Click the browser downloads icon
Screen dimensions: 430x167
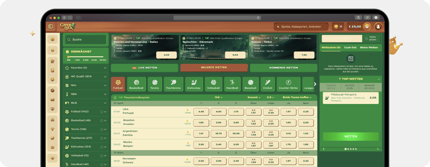point(376,17)
